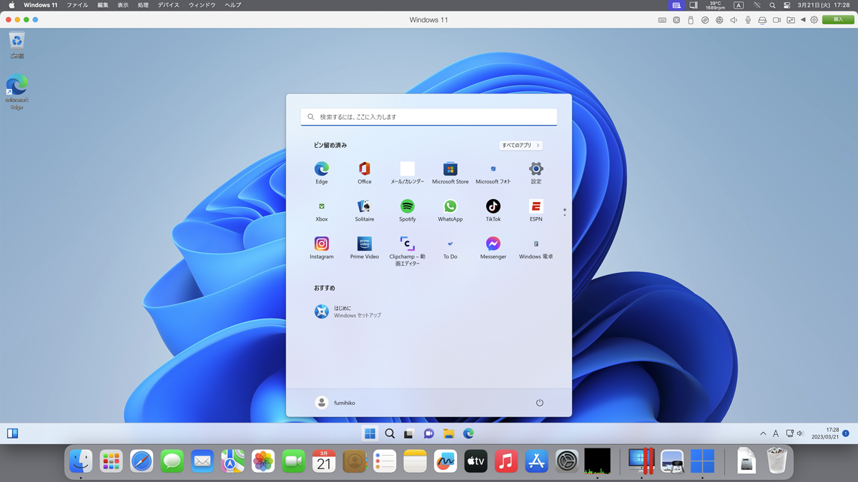Click the Windows Start button in taskbar

(x=370, y=433)
